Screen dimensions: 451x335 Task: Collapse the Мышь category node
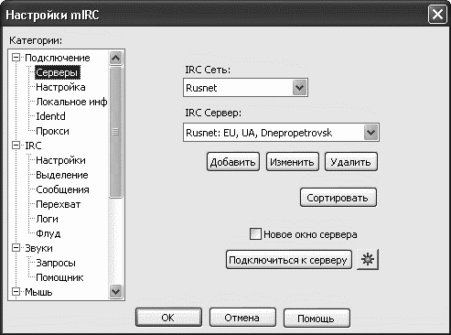point(16,292)
